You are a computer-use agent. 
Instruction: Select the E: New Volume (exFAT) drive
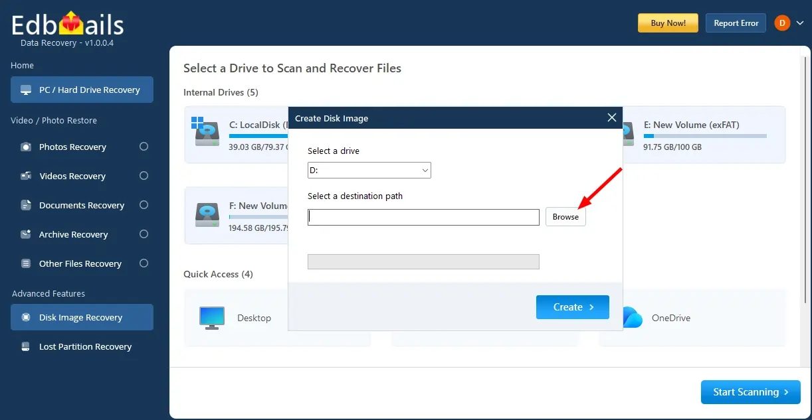pyautogui.click(x=703, y=135)
